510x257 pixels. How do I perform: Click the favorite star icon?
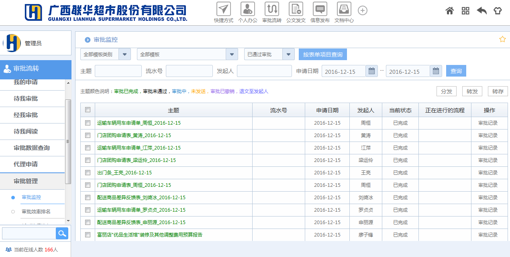point(502,39)
